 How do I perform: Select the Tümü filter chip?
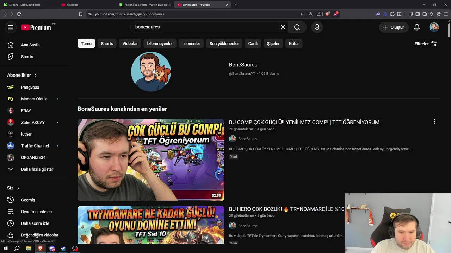point(86,44)
